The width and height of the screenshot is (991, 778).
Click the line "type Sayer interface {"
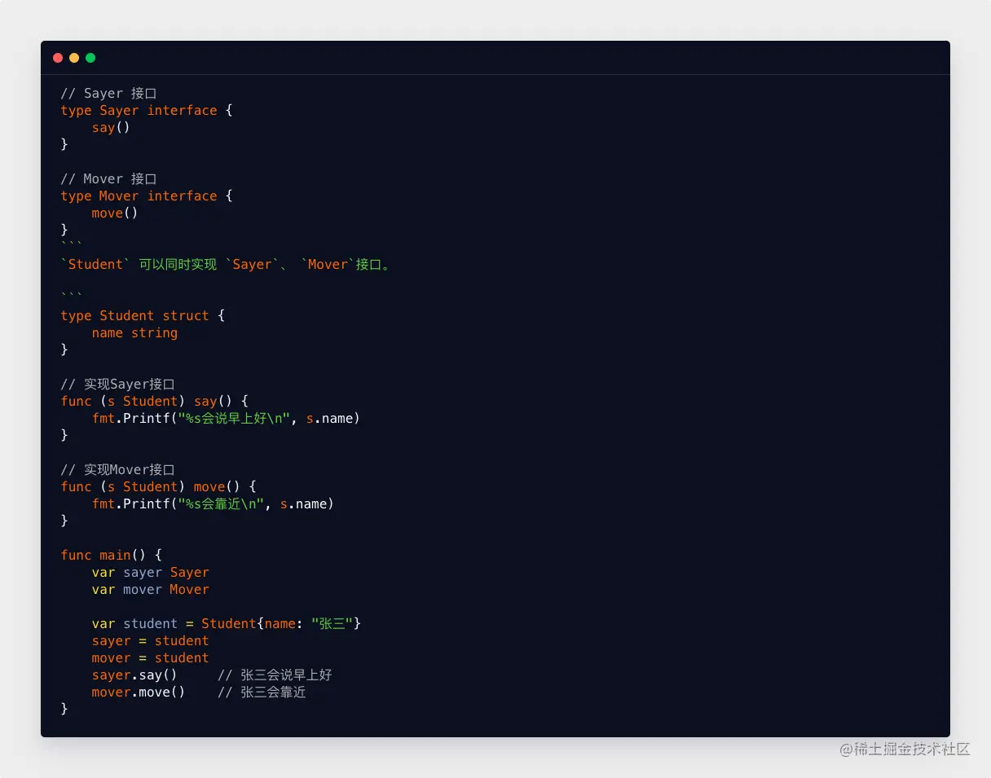pos(147,111)
